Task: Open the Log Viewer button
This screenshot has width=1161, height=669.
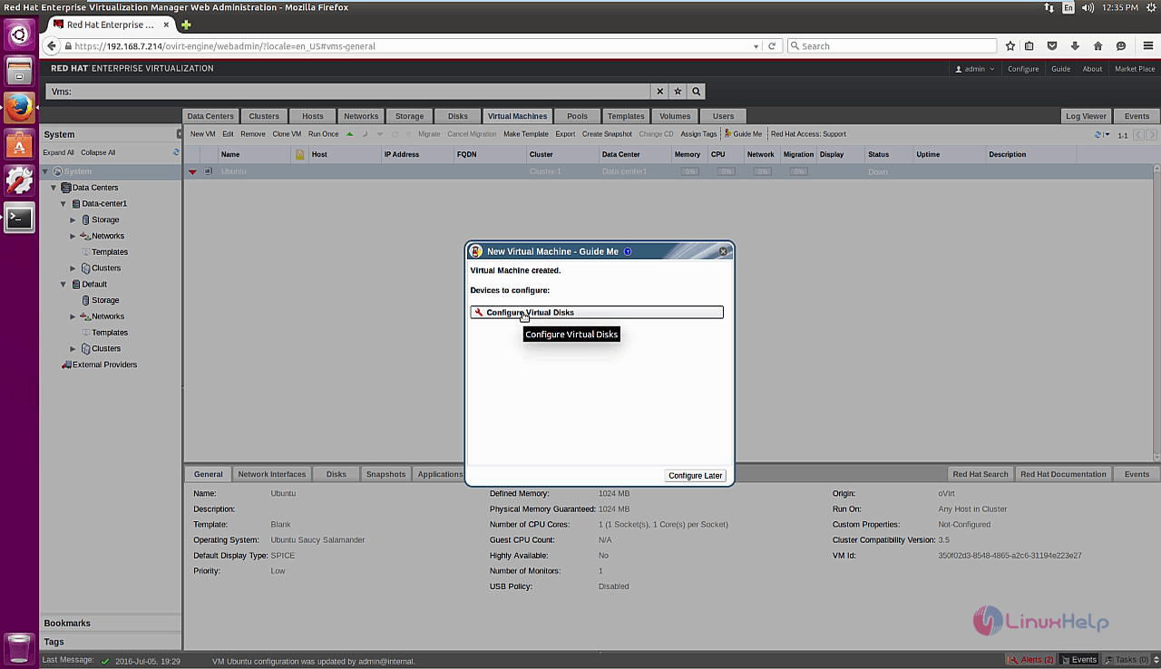Action: coord(1087,116)
